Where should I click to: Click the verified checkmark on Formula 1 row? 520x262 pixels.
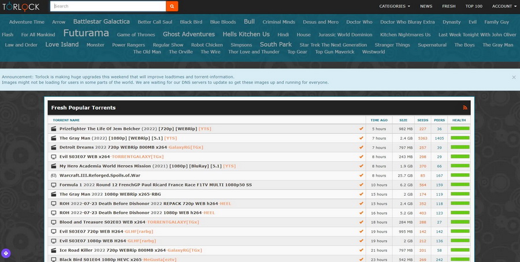[x=361, y=185]
